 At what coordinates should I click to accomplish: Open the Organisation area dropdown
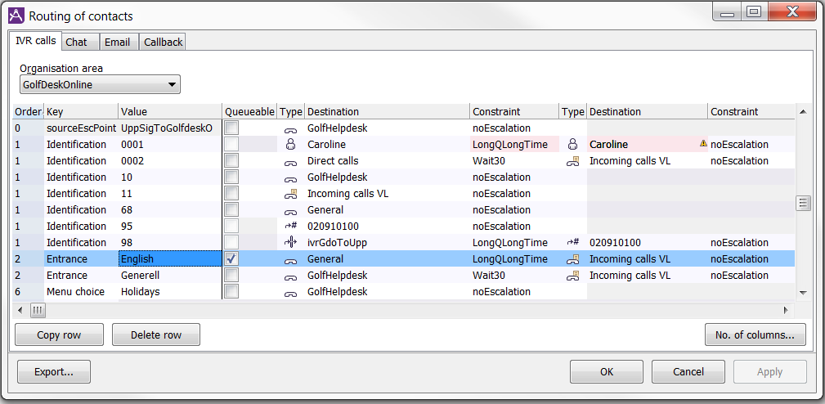tap(100, 85)
